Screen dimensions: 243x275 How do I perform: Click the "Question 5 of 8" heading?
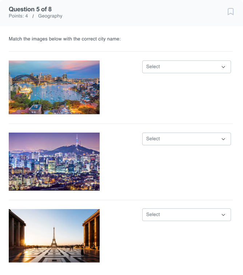(x=30, y=9)
